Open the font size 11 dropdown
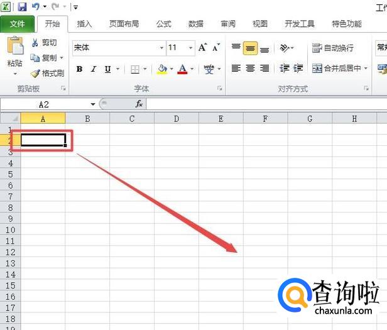The width and height of the screenshot is (387, 330). (190, 48)
